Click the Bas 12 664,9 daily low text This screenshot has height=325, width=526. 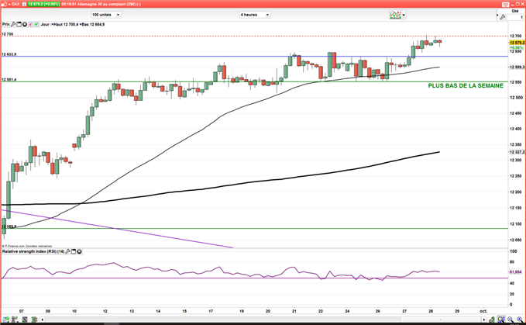coord(93,24)
